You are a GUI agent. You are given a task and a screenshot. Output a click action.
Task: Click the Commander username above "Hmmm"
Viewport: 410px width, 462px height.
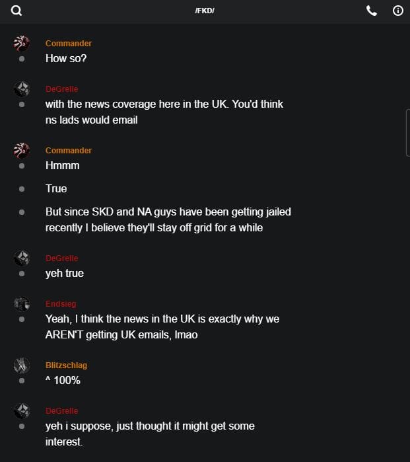[x=69, y=151]
